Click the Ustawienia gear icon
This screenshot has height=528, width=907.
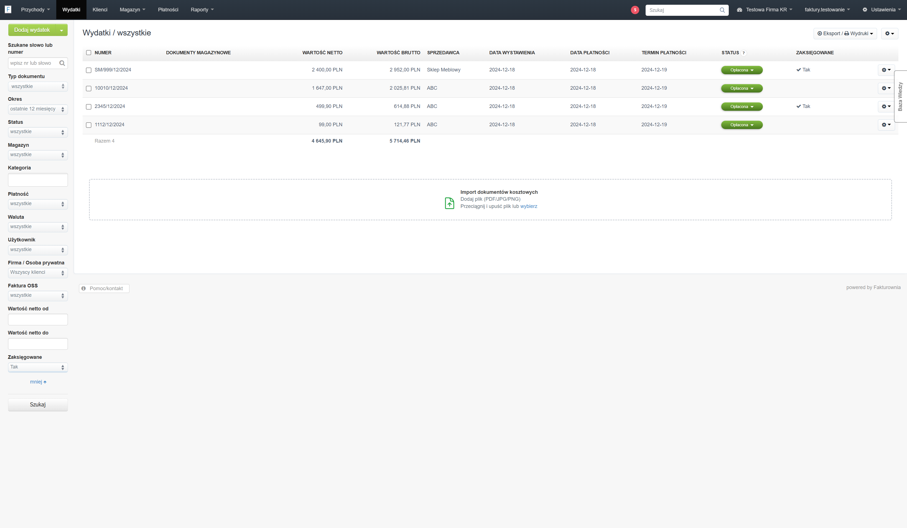(x=865, y=10)
